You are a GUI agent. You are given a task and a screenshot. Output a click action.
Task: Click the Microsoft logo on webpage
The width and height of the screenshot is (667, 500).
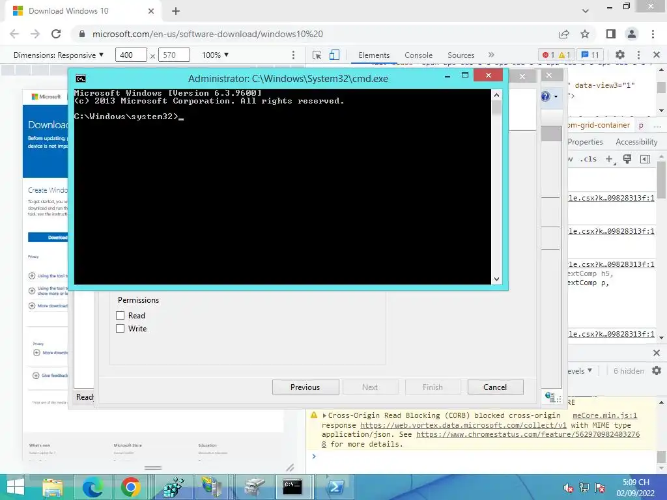(46, 96)
